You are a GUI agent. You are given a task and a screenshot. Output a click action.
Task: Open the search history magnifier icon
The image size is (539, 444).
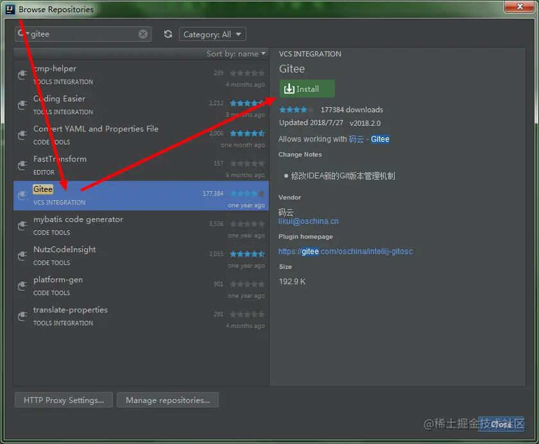point(22,33)
